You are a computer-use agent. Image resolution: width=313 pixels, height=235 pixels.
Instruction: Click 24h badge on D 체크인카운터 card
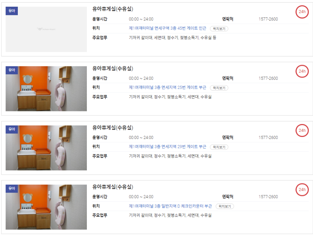(302, 190)
